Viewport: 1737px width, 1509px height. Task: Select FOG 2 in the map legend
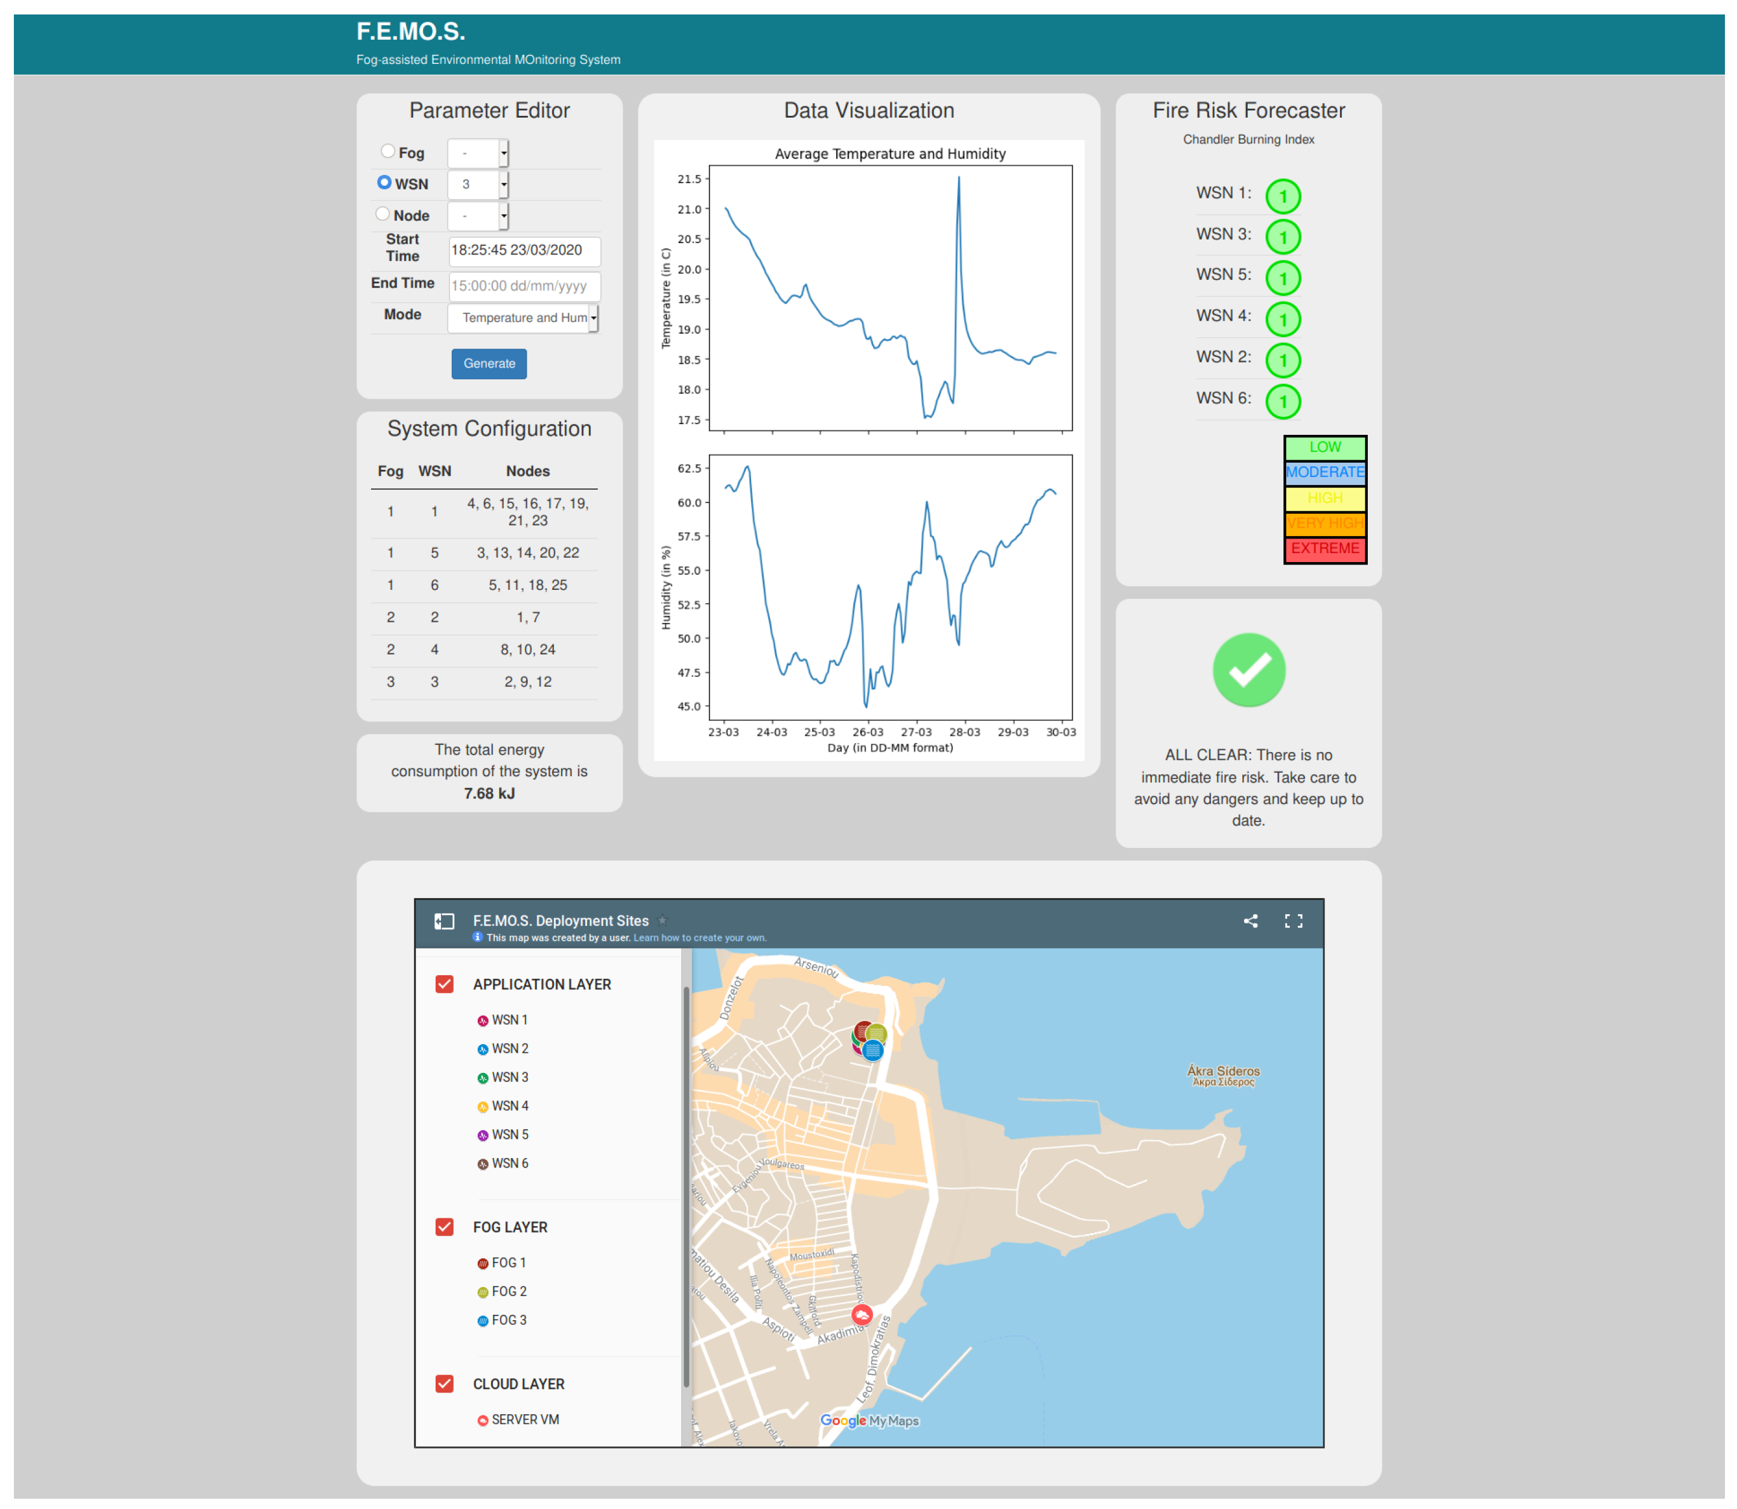pos(502,1292)
